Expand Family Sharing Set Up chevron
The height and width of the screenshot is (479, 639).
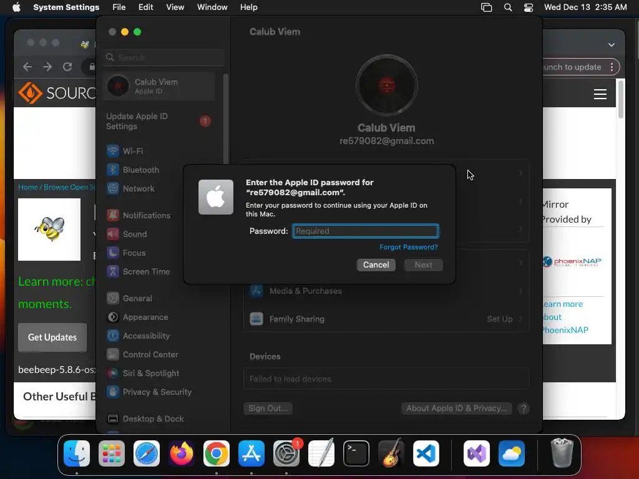pyautogui.click(x=520, y=319)
